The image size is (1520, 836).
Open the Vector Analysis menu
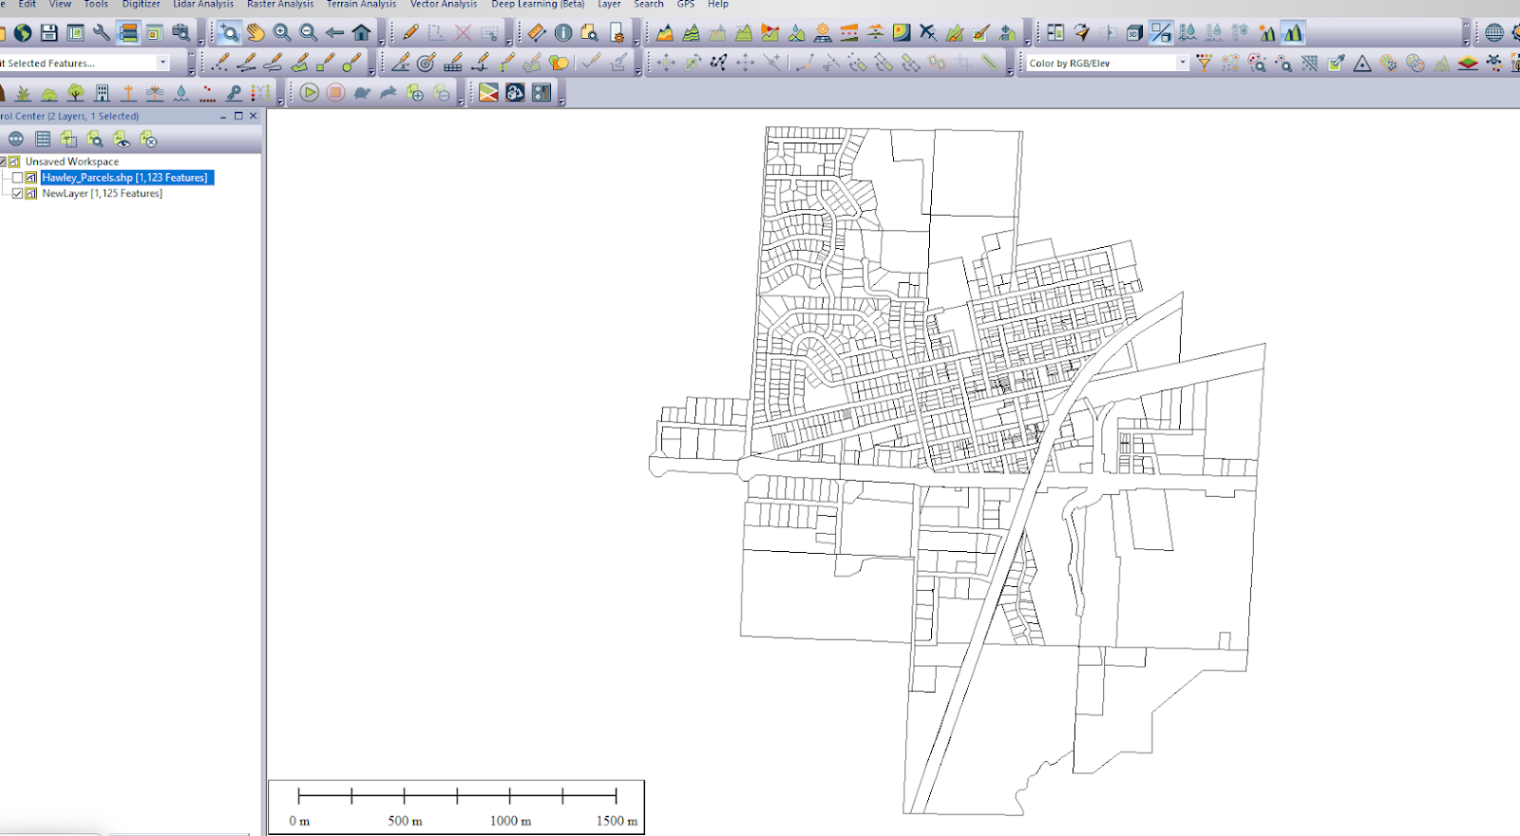click(444, 5)
